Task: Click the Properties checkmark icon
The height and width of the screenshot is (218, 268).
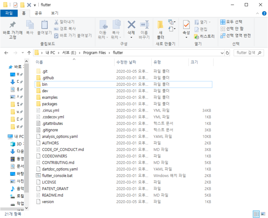Action: [186, 24]
